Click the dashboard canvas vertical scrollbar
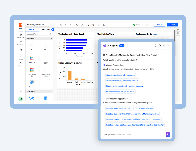This screenshot has width=196, height=151. coord(175,43)
